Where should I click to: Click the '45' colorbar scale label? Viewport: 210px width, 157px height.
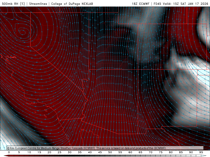(x=100, y=152)
